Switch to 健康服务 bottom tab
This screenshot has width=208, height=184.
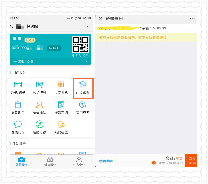tap(50, 162)
